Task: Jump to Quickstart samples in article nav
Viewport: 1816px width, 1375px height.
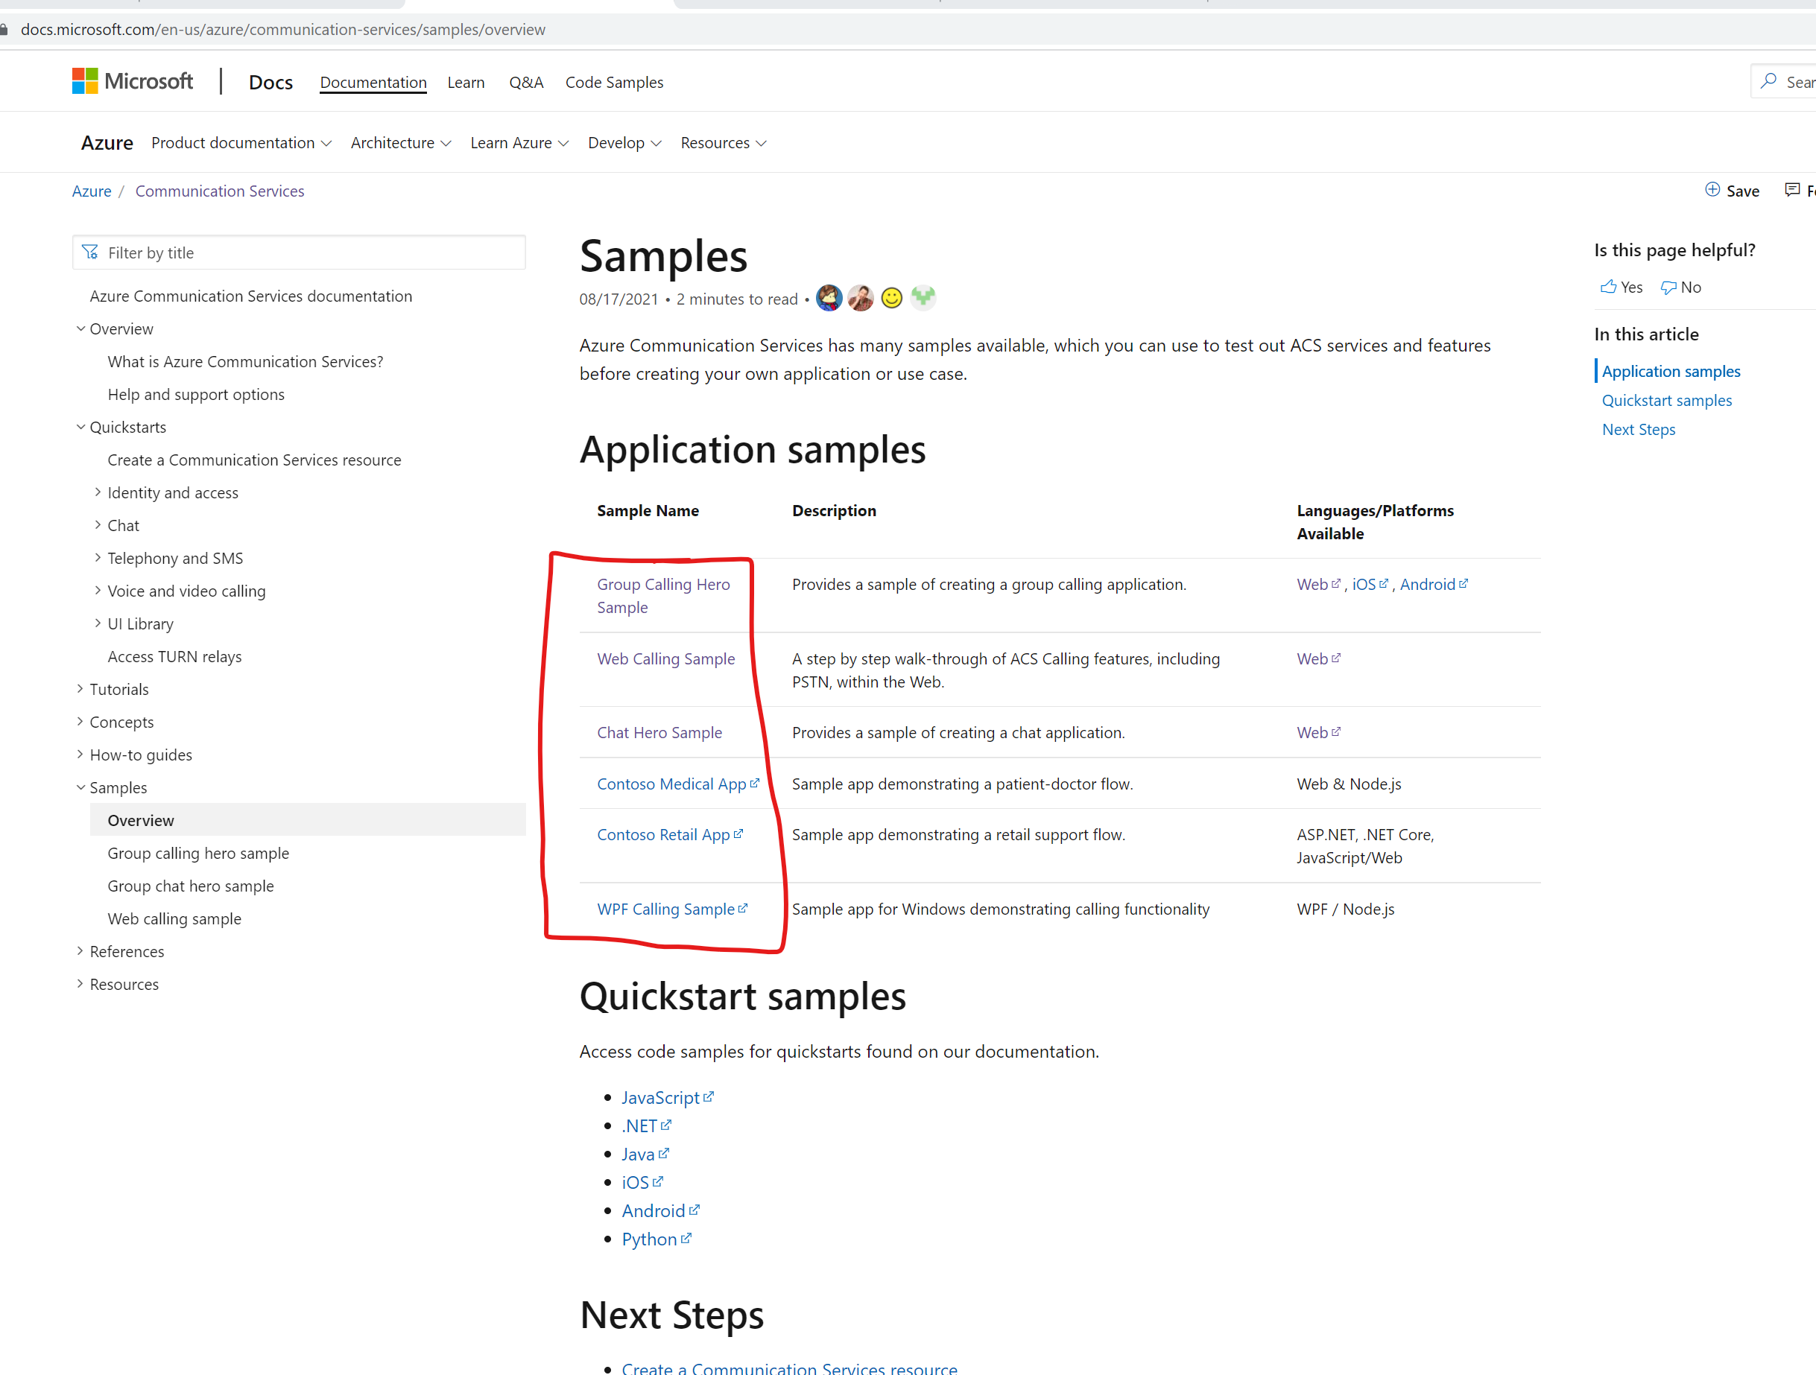Action: tap(1666, 400)
